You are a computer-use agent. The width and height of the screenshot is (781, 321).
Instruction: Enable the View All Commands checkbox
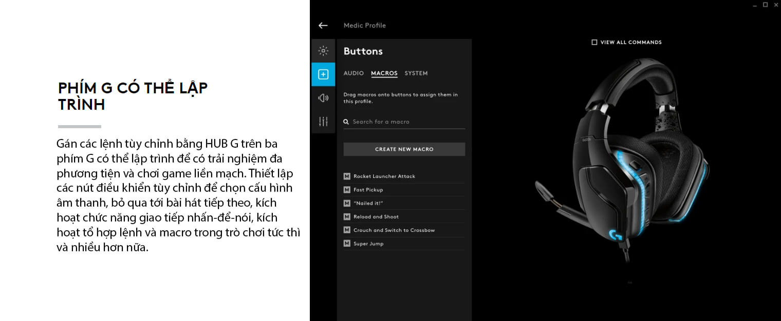594,43
